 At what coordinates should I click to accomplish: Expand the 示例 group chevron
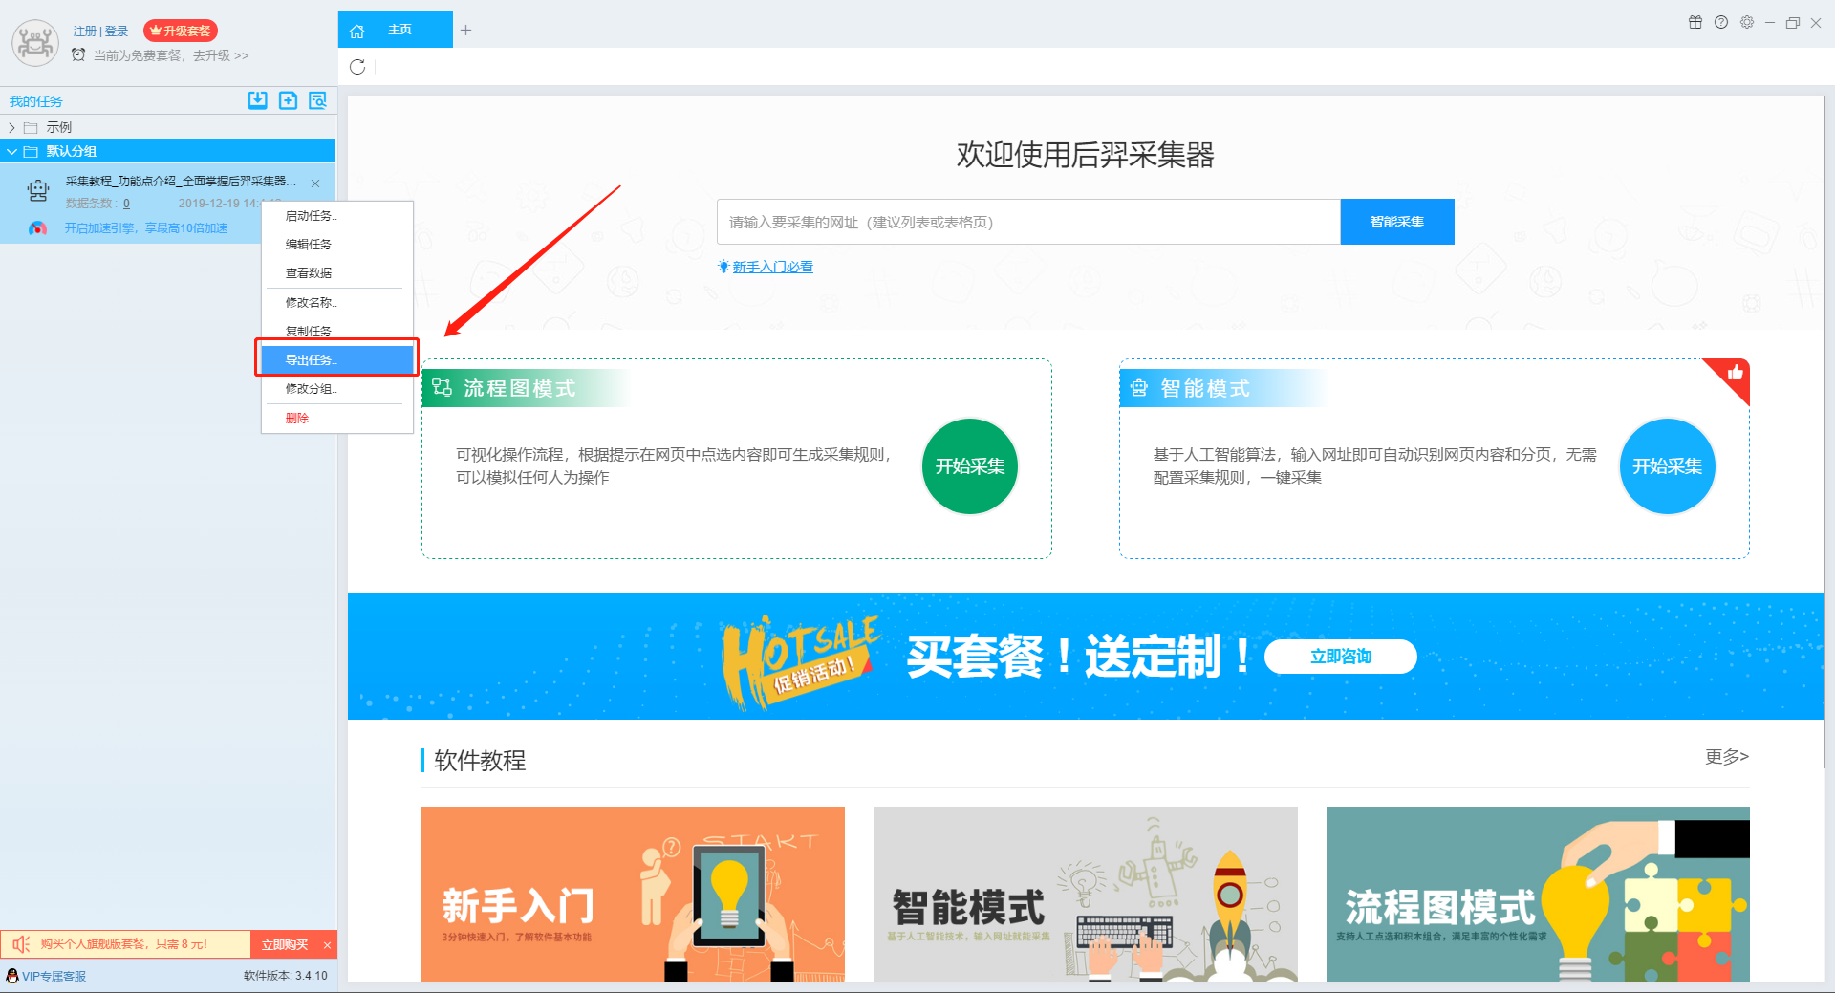tap(11, 127)
